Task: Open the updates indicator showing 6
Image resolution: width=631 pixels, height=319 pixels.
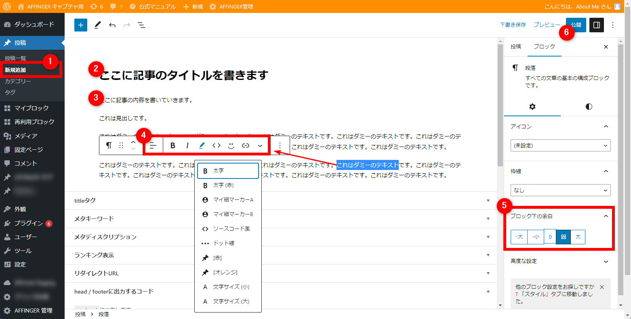Action: pos(97,6)
